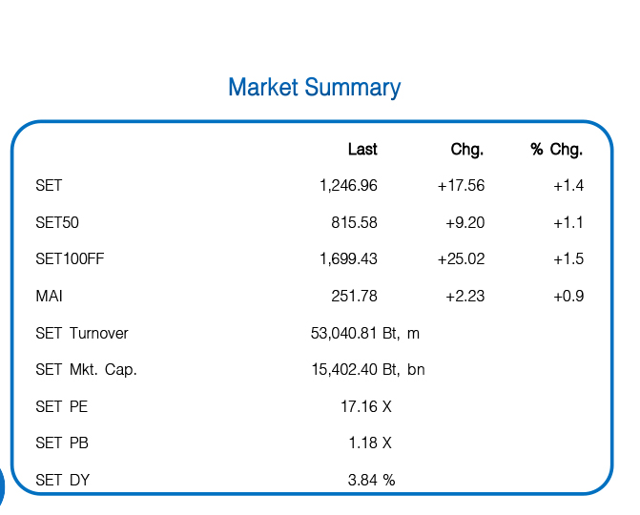The height and width of the screenshot is (515, 640).
Task: Click the SET last value 1,246.96
Action: pos(348,186)
